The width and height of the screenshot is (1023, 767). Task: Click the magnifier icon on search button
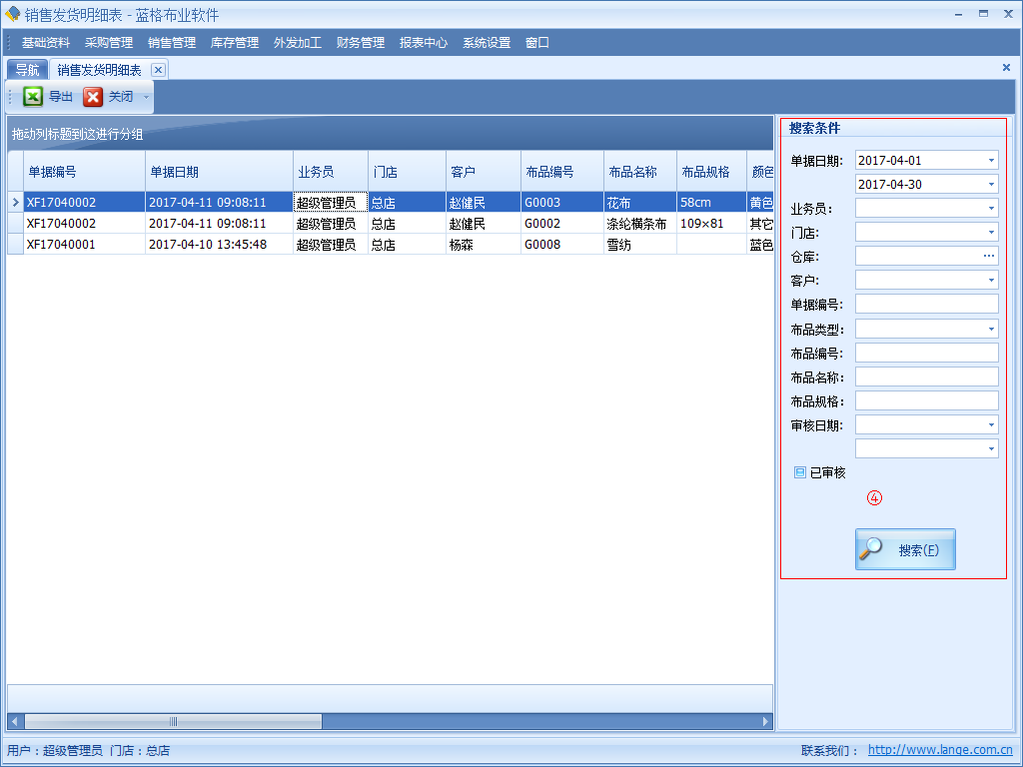click(x=873, y=548)
